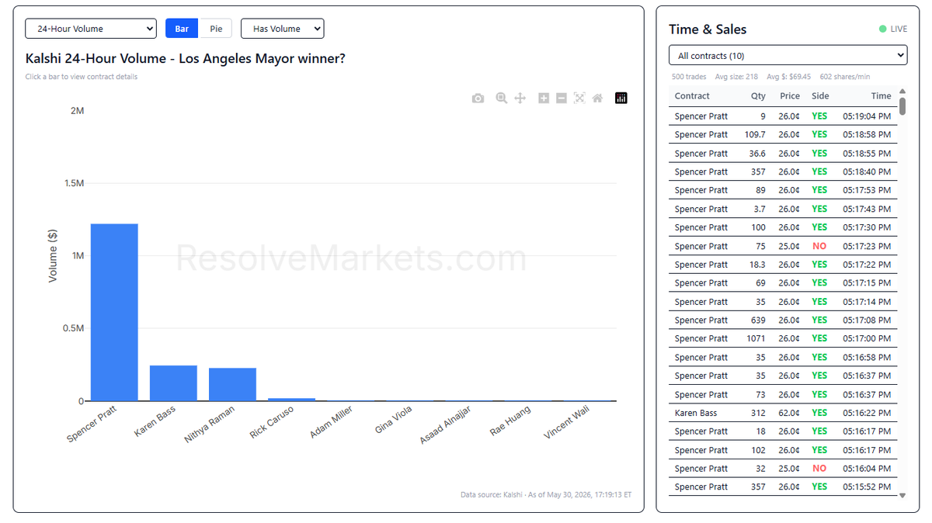The width and height of the screenshot is (932, 523).
Task: Click the Price column header
Action: 790,96
